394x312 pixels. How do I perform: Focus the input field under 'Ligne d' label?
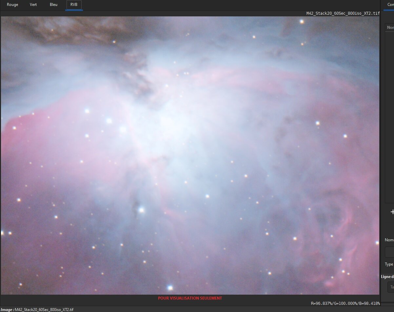click(x=391, y=287)
